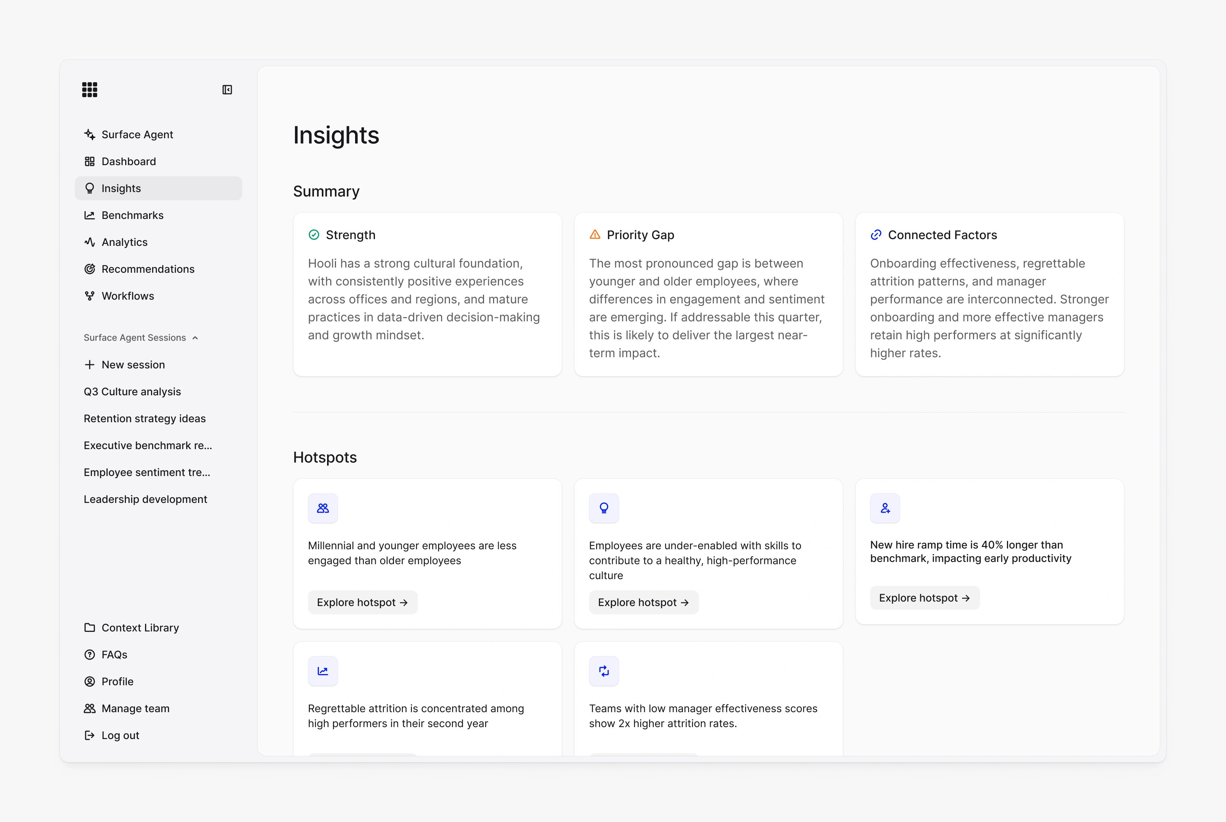Explore the under-enabled skills hotspot
Image resolution: width=1226 pixels, height=822 pixels.
[644, 602]
